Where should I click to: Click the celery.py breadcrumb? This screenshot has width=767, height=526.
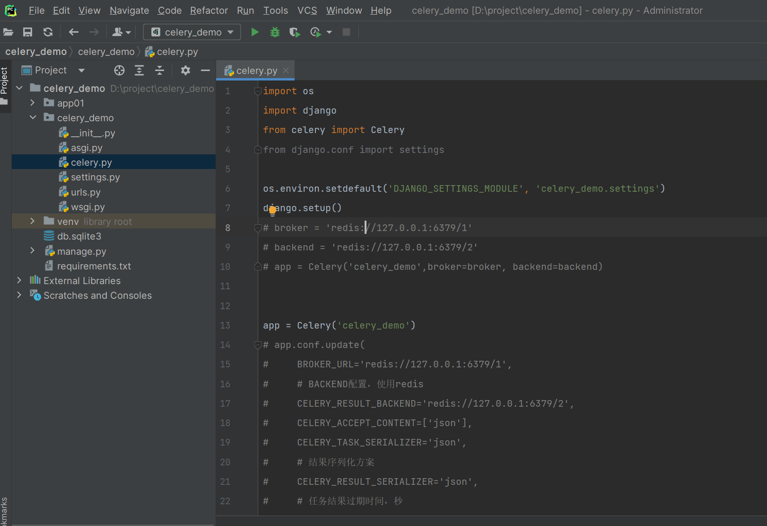172,52
